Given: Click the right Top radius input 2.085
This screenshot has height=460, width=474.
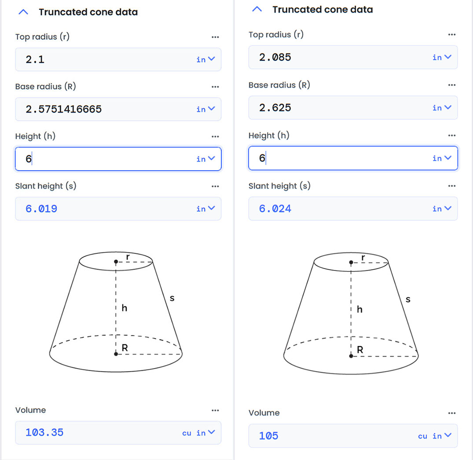Looking at the screenshot, I should point(339,57).
